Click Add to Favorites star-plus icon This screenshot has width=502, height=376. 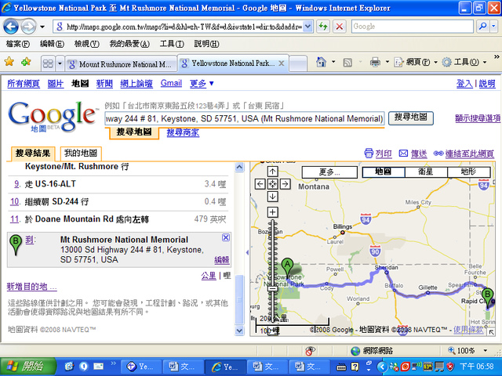[x=26, y=62]
